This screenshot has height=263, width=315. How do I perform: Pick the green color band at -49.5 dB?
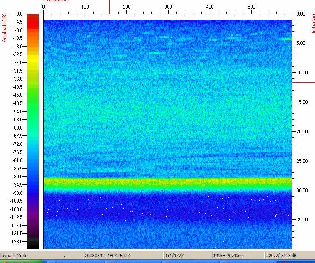33,103
